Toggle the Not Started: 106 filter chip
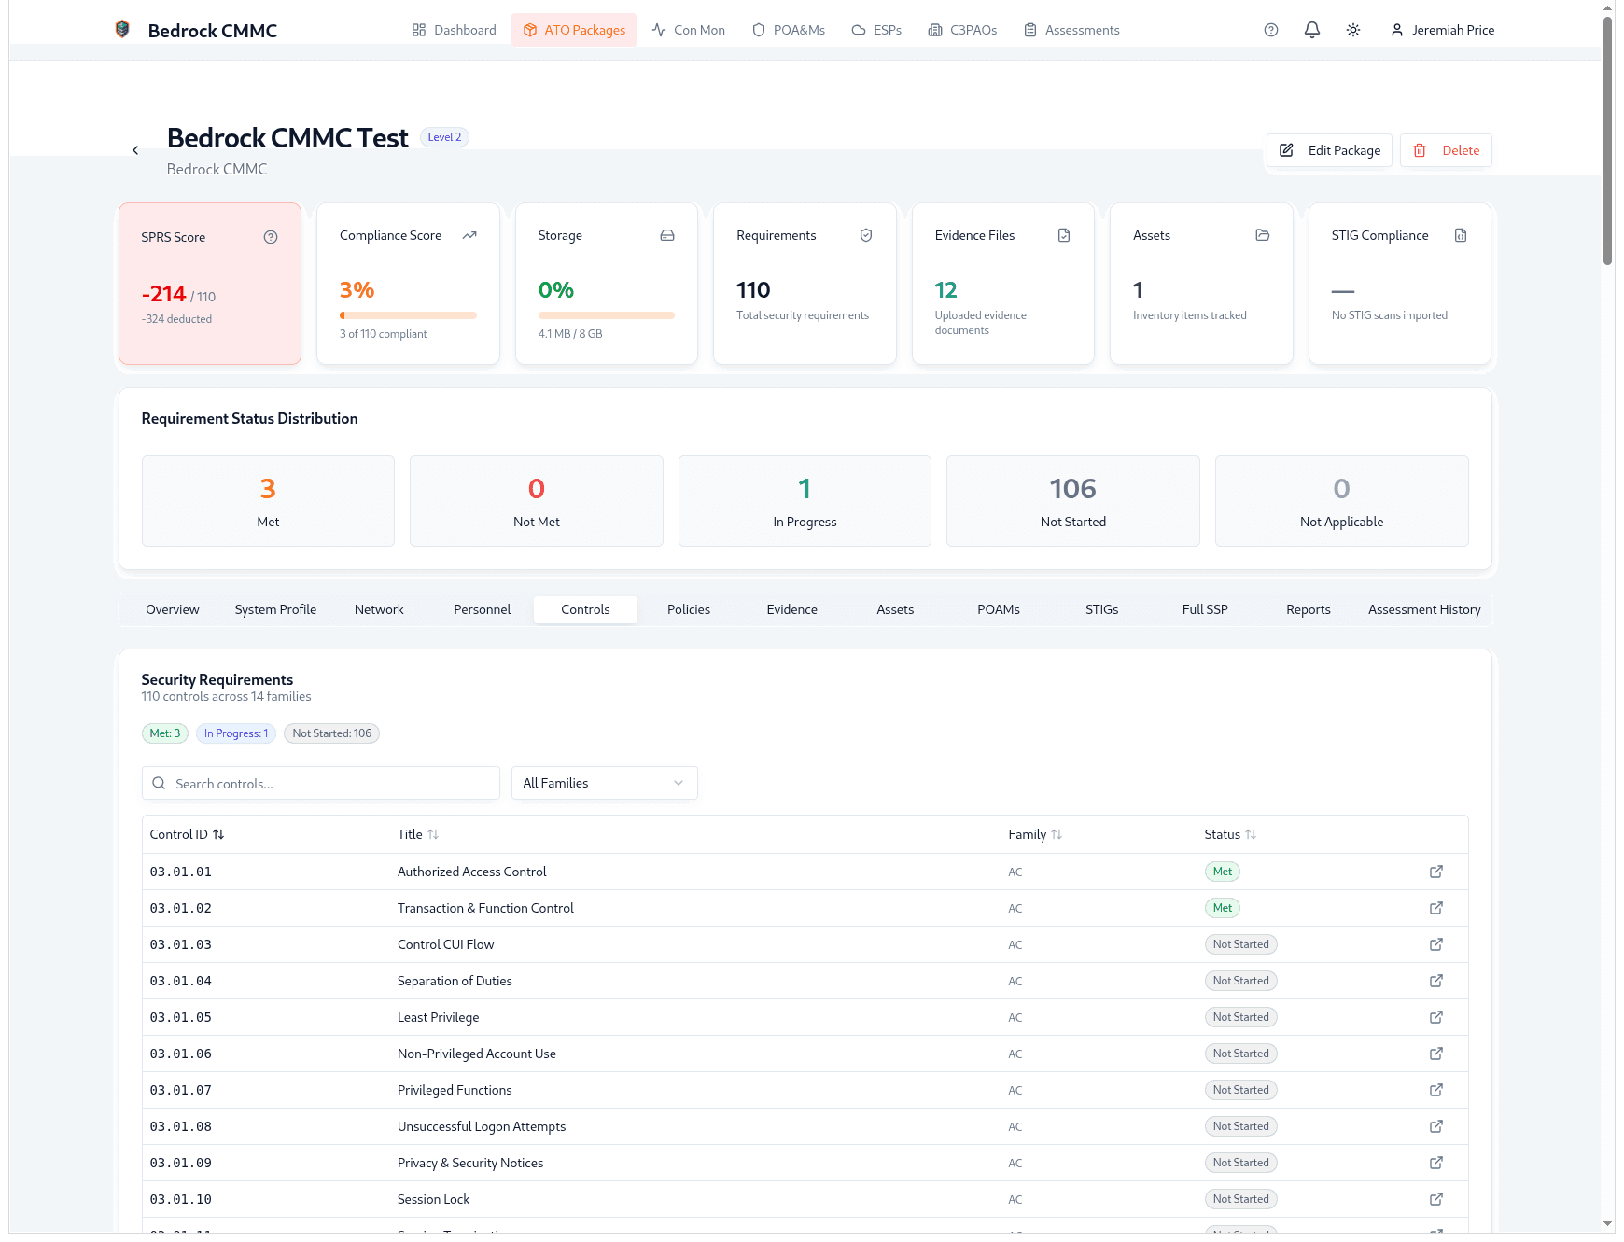This screenshot has width=1624, height=1242. coord(331,733)
